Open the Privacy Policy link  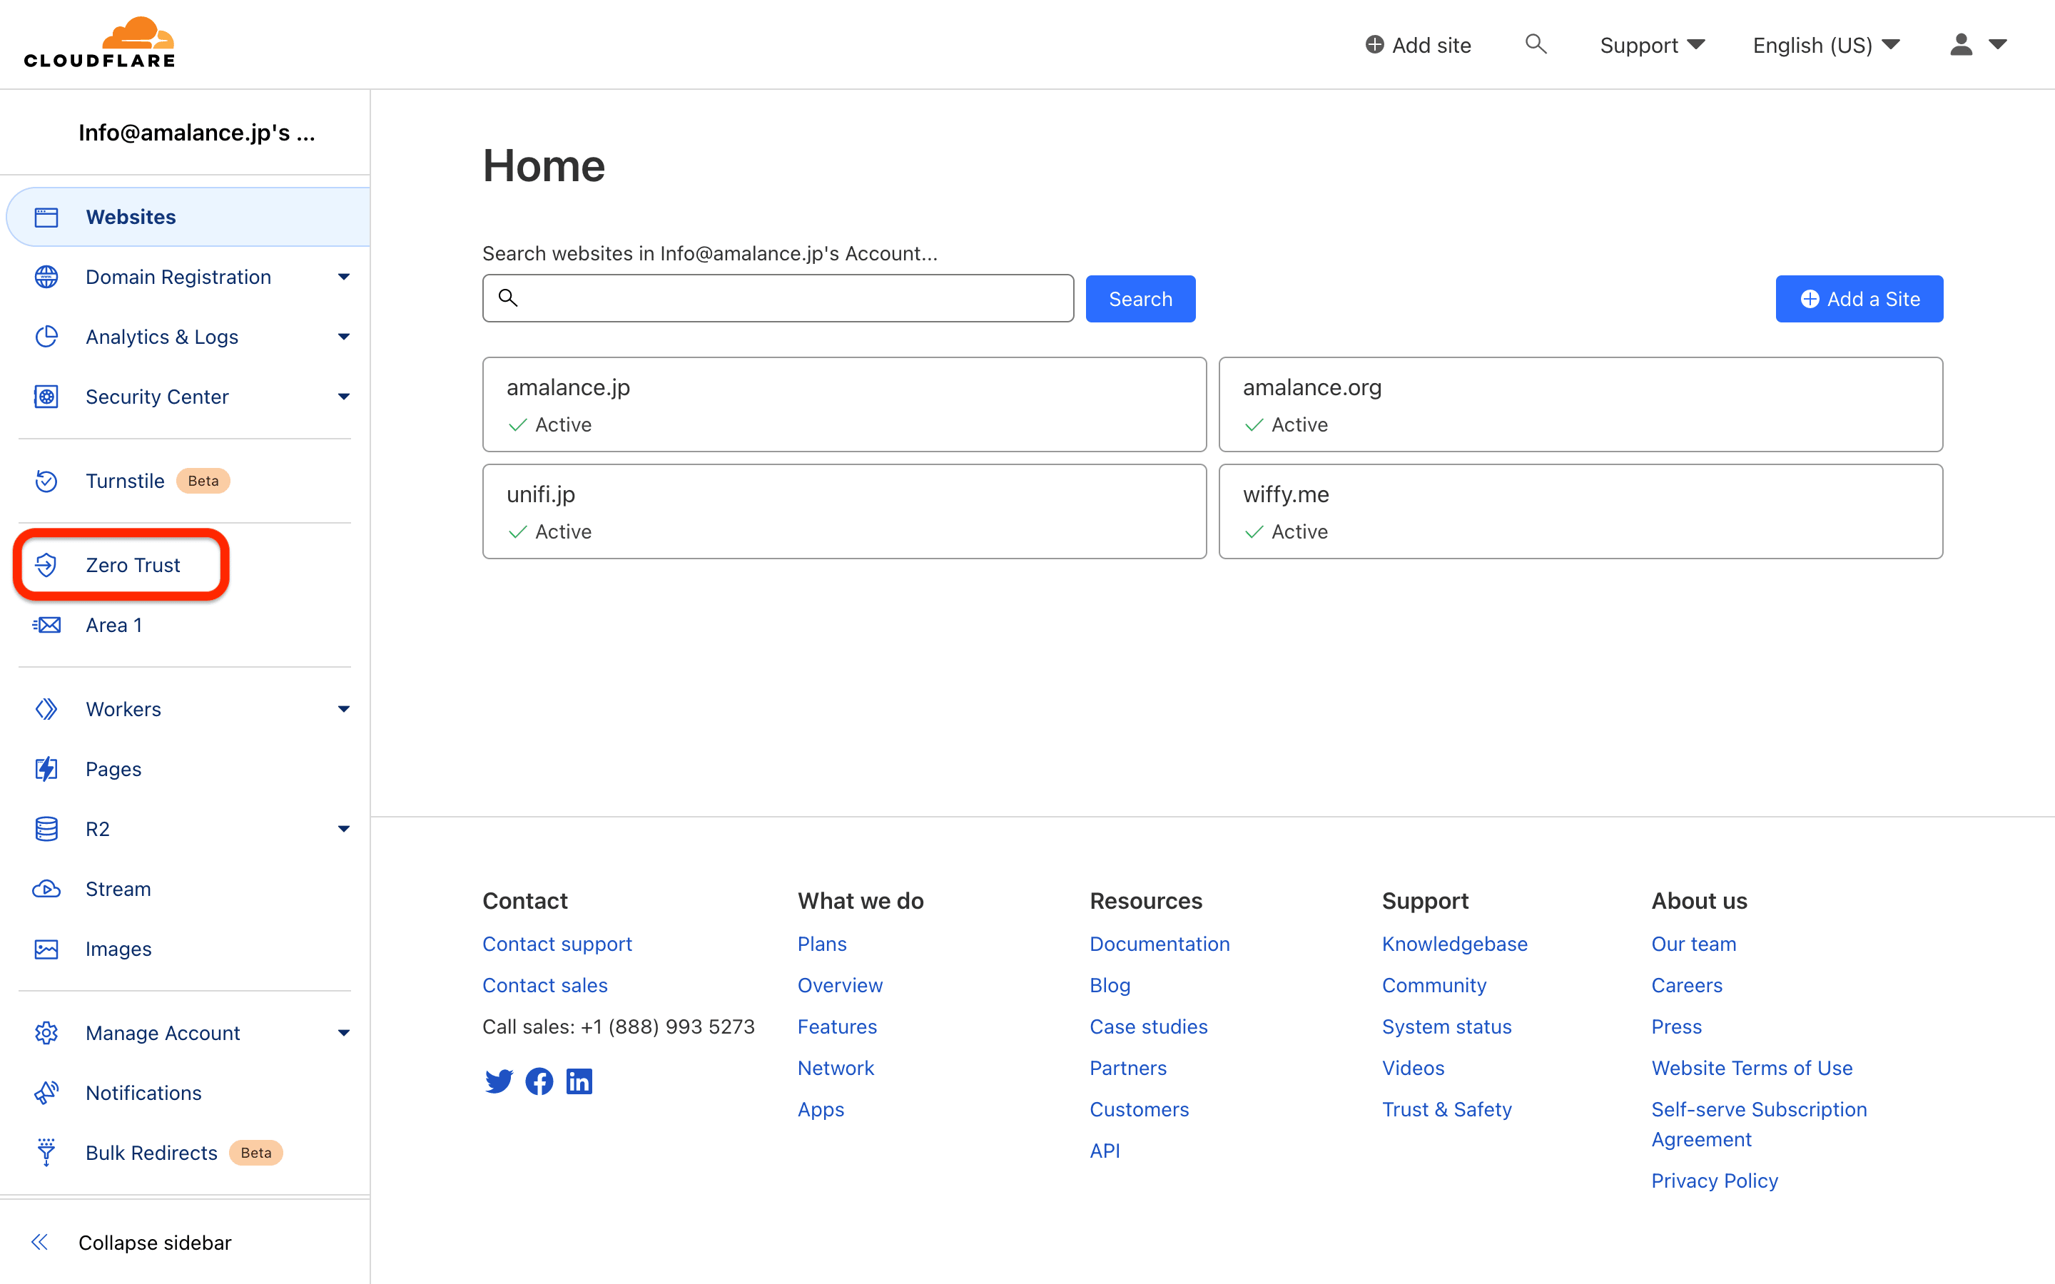coord(1714,1181)
